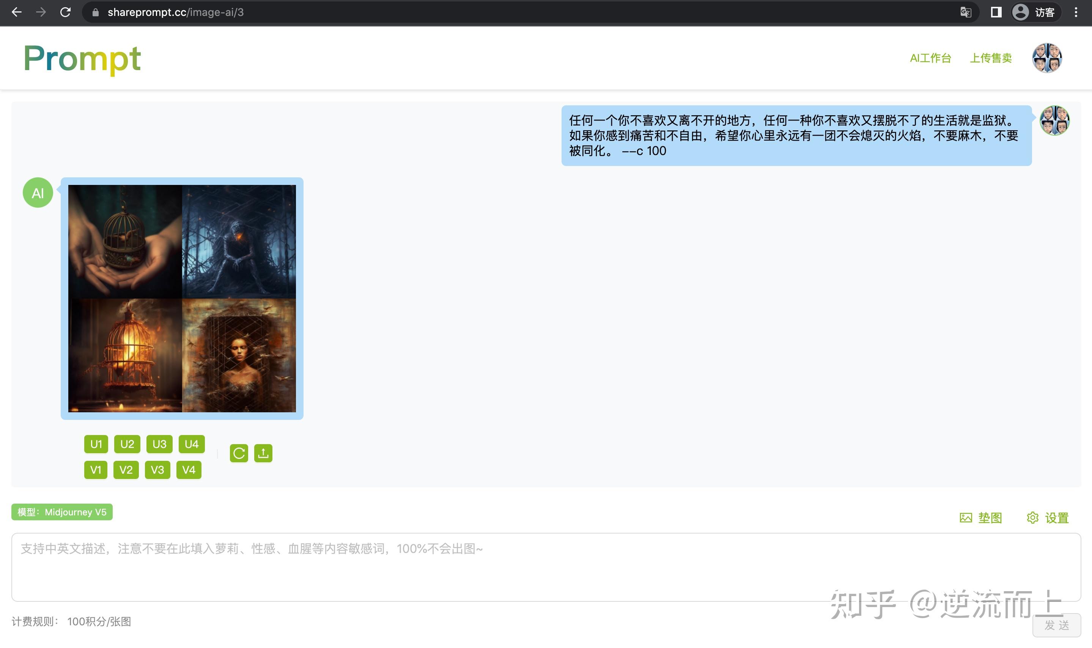
Task: Select variation option V3
Action: [158, 470]
